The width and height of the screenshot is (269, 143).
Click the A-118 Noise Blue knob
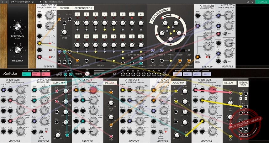tap(208, 16)
